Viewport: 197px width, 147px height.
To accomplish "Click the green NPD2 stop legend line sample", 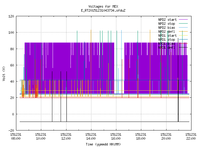I will coord(183,24).
